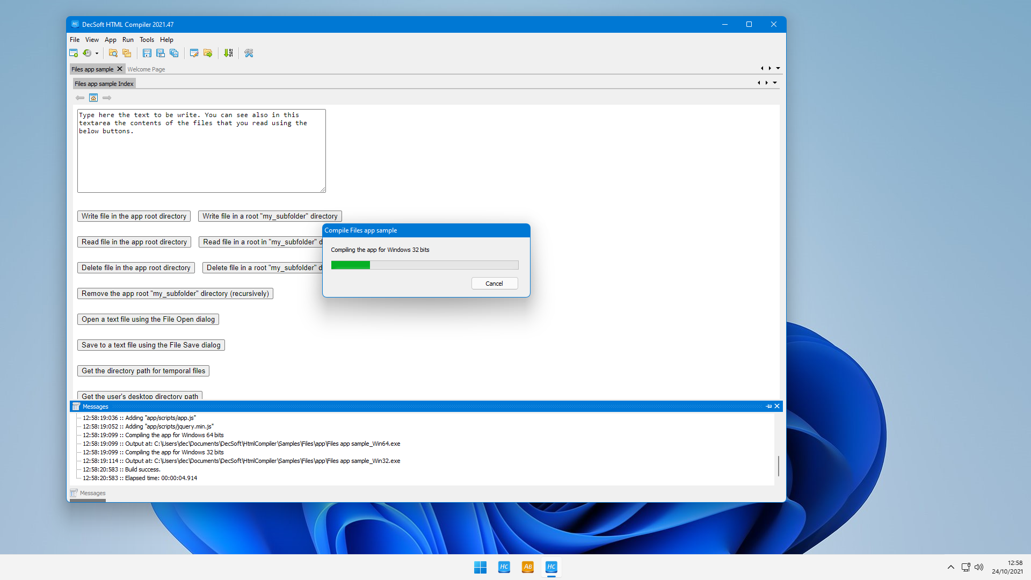Create a new project from the toolbar
Image resolution: width=1031 pixels, height=580 pixels.
[x=74, y=53]
